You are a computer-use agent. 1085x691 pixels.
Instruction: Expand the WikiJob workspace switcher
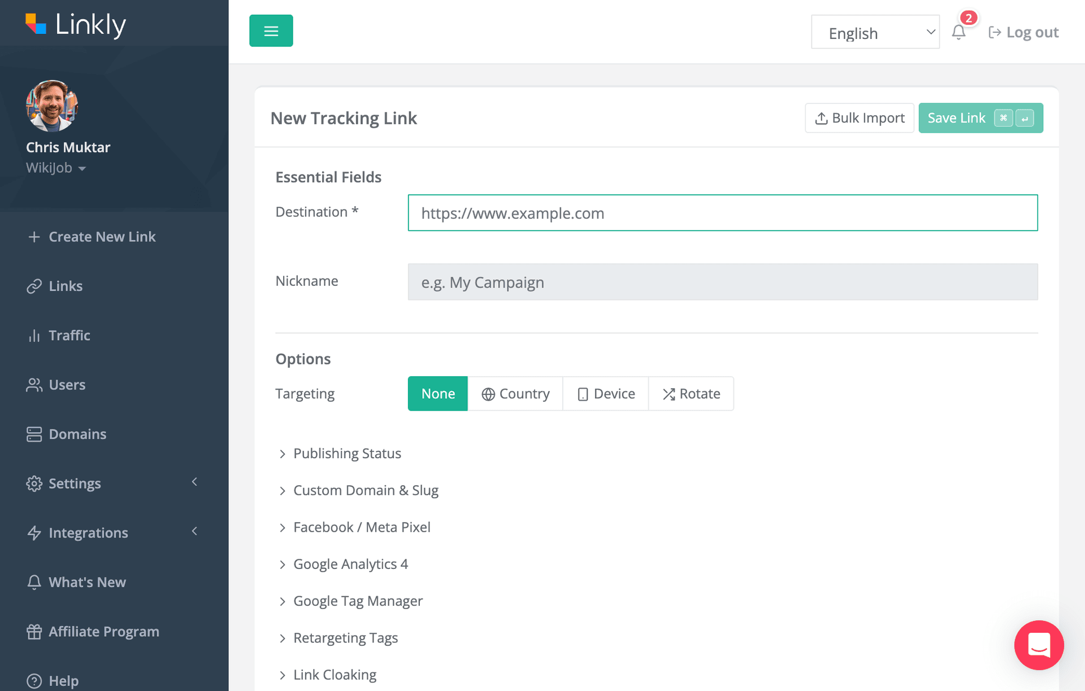pyautogui.click(x=57, y=167)
